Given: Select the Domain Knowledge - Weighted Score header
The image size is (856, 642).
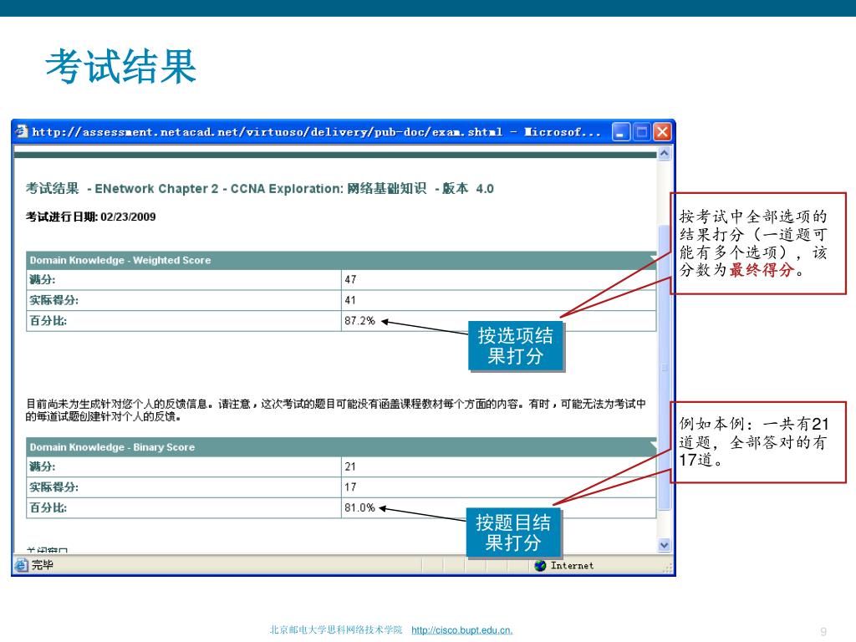Looking at the screenshot, I should pos(341,261).
